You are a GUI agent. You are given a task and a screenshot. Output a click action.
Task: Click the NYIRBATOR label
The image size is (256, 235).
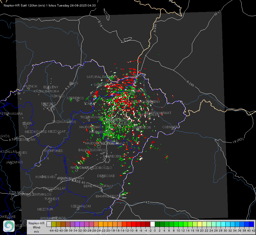(141, 127)
